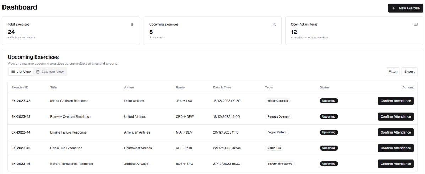This screenshot has height=174, width=425.
Task: Click the Engine Failure Response title
Action: coord(68,132)
